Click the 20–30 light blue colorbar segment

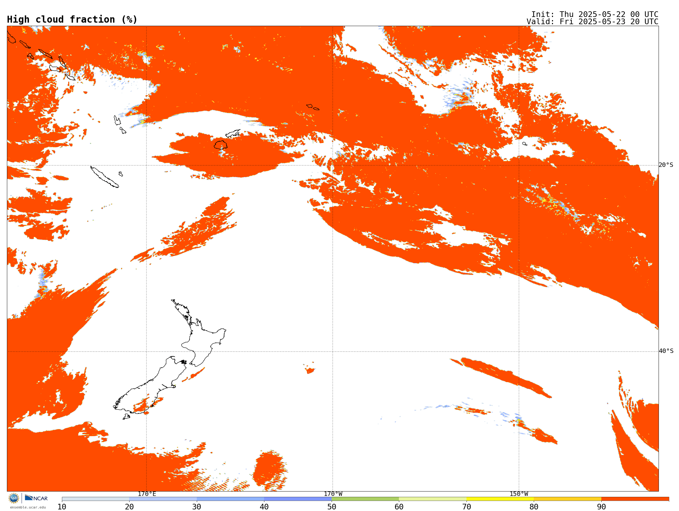click(x=163, y=499)
